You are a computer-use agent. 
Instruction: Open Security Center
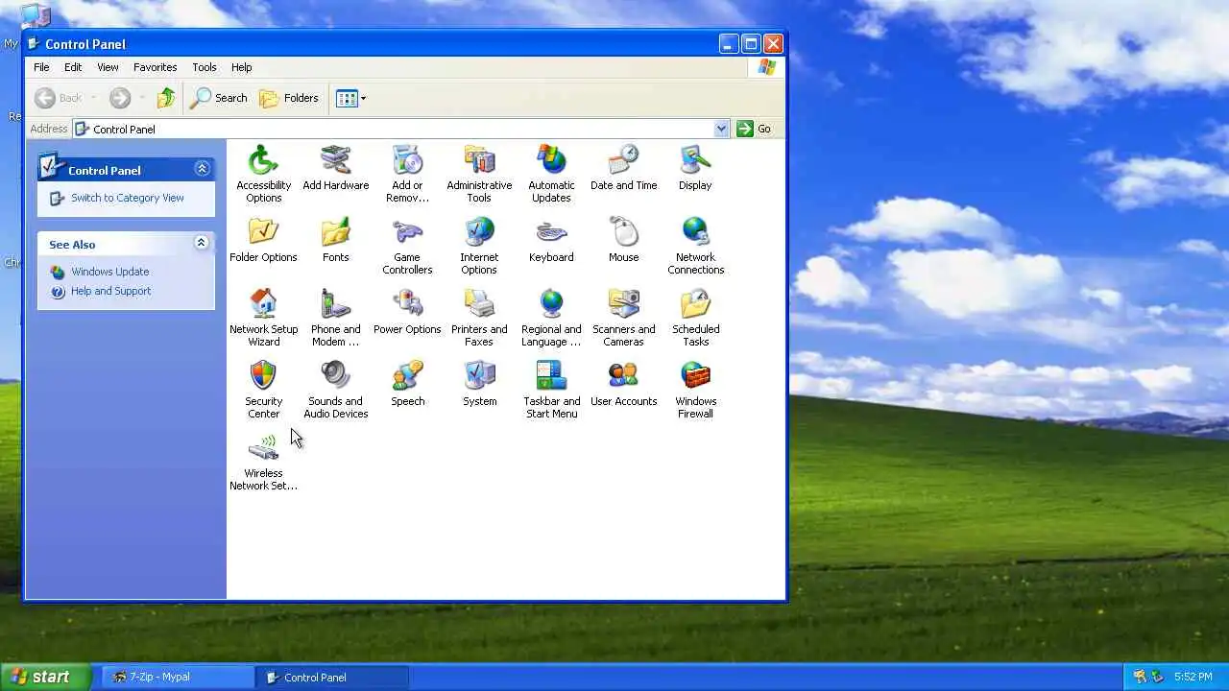point(263,390)
